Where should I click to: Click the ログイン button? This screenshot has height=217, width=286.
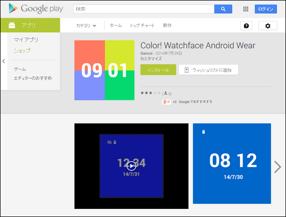(266, 9)
